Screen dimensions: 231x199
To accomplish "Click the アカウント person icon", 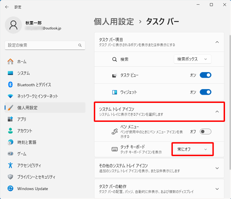I will click(x=10, y=131).
